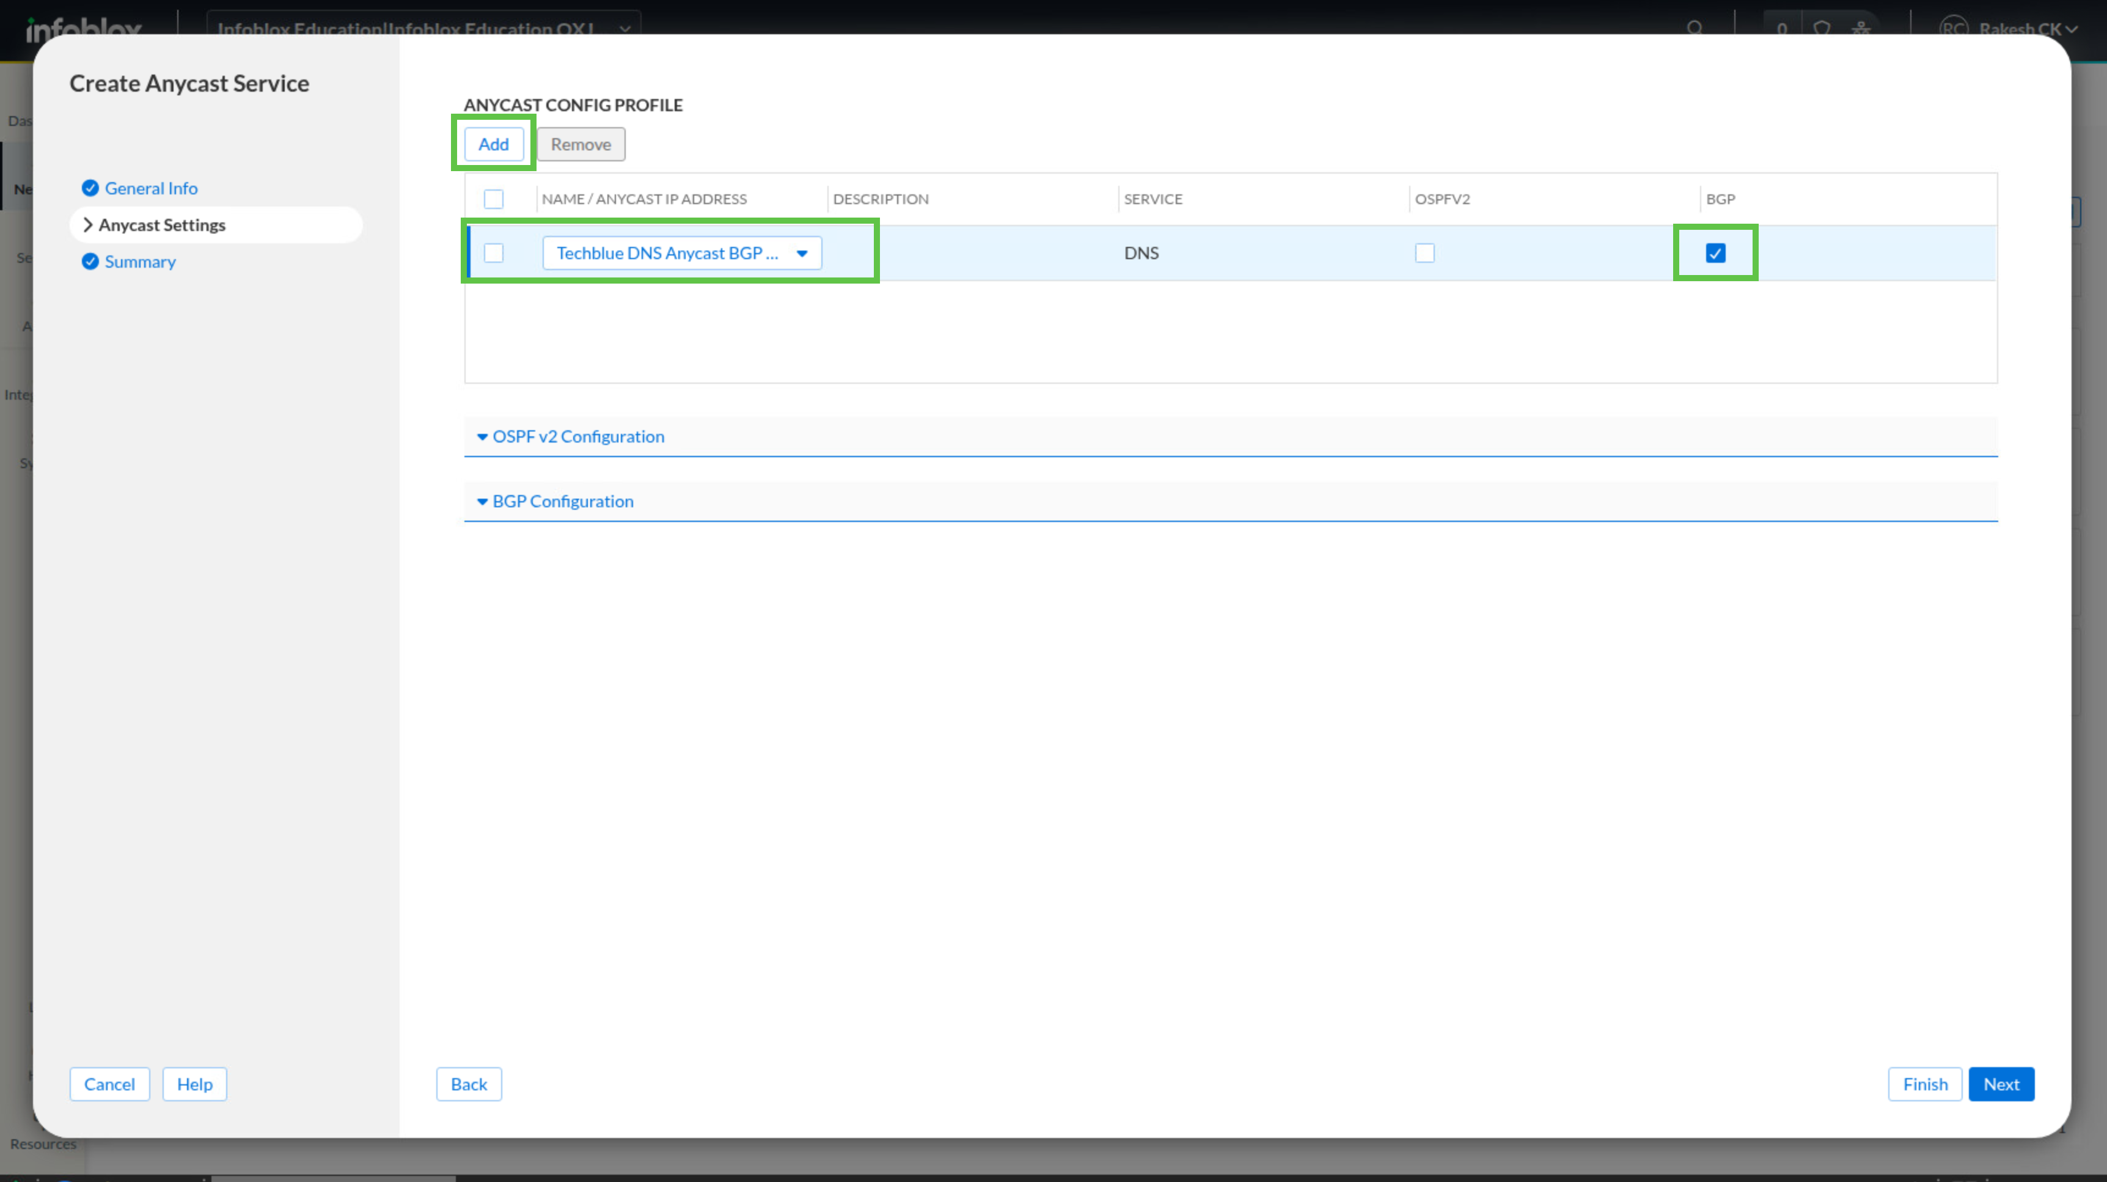Tick the Techblue DNS Anycast row checkbox
2107x1182 pixels.
pos(493,253)
